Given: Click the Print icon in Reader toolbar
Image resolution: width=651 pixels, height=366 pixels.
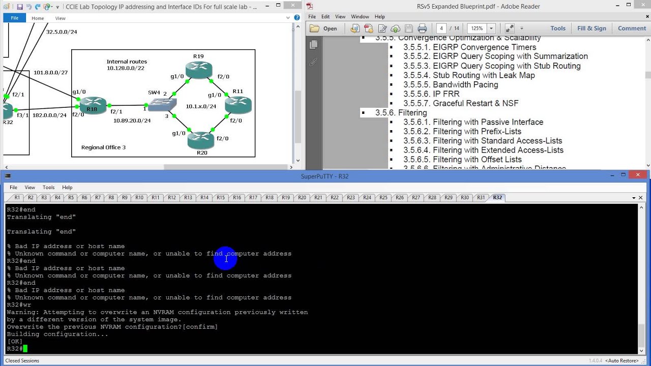Looking at the screenshot, I should tap(422, 28).
